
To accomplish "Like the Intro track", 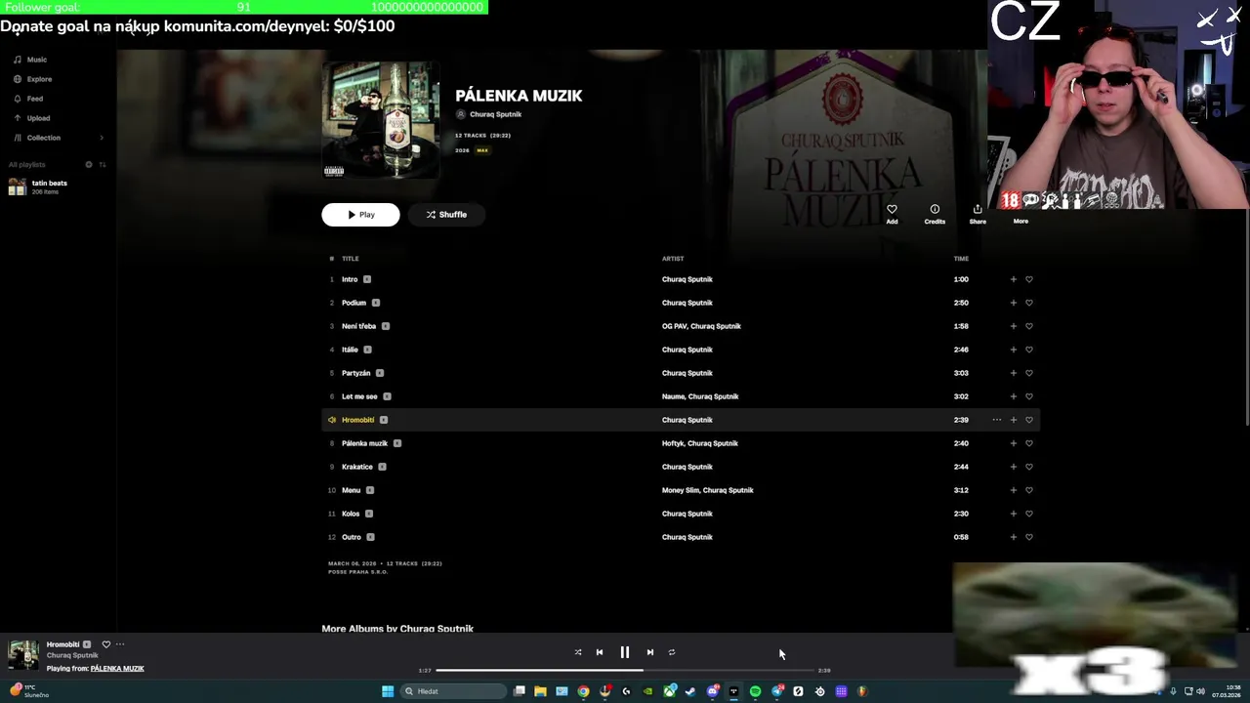I will [1029, 279].
